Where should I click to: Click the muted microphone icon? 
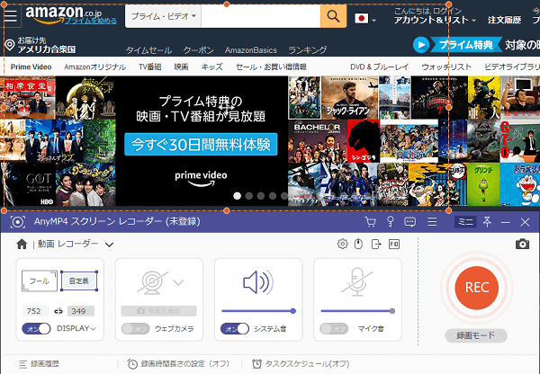click(x=357, y=281)
